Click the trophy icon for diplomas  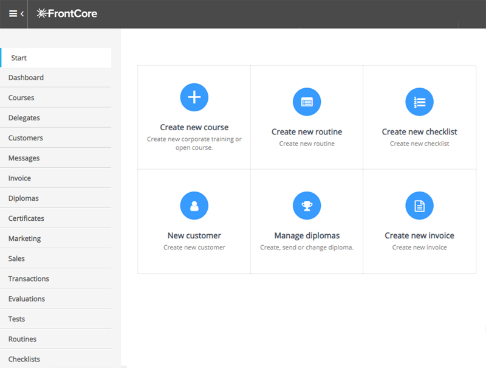pos(307,206)
